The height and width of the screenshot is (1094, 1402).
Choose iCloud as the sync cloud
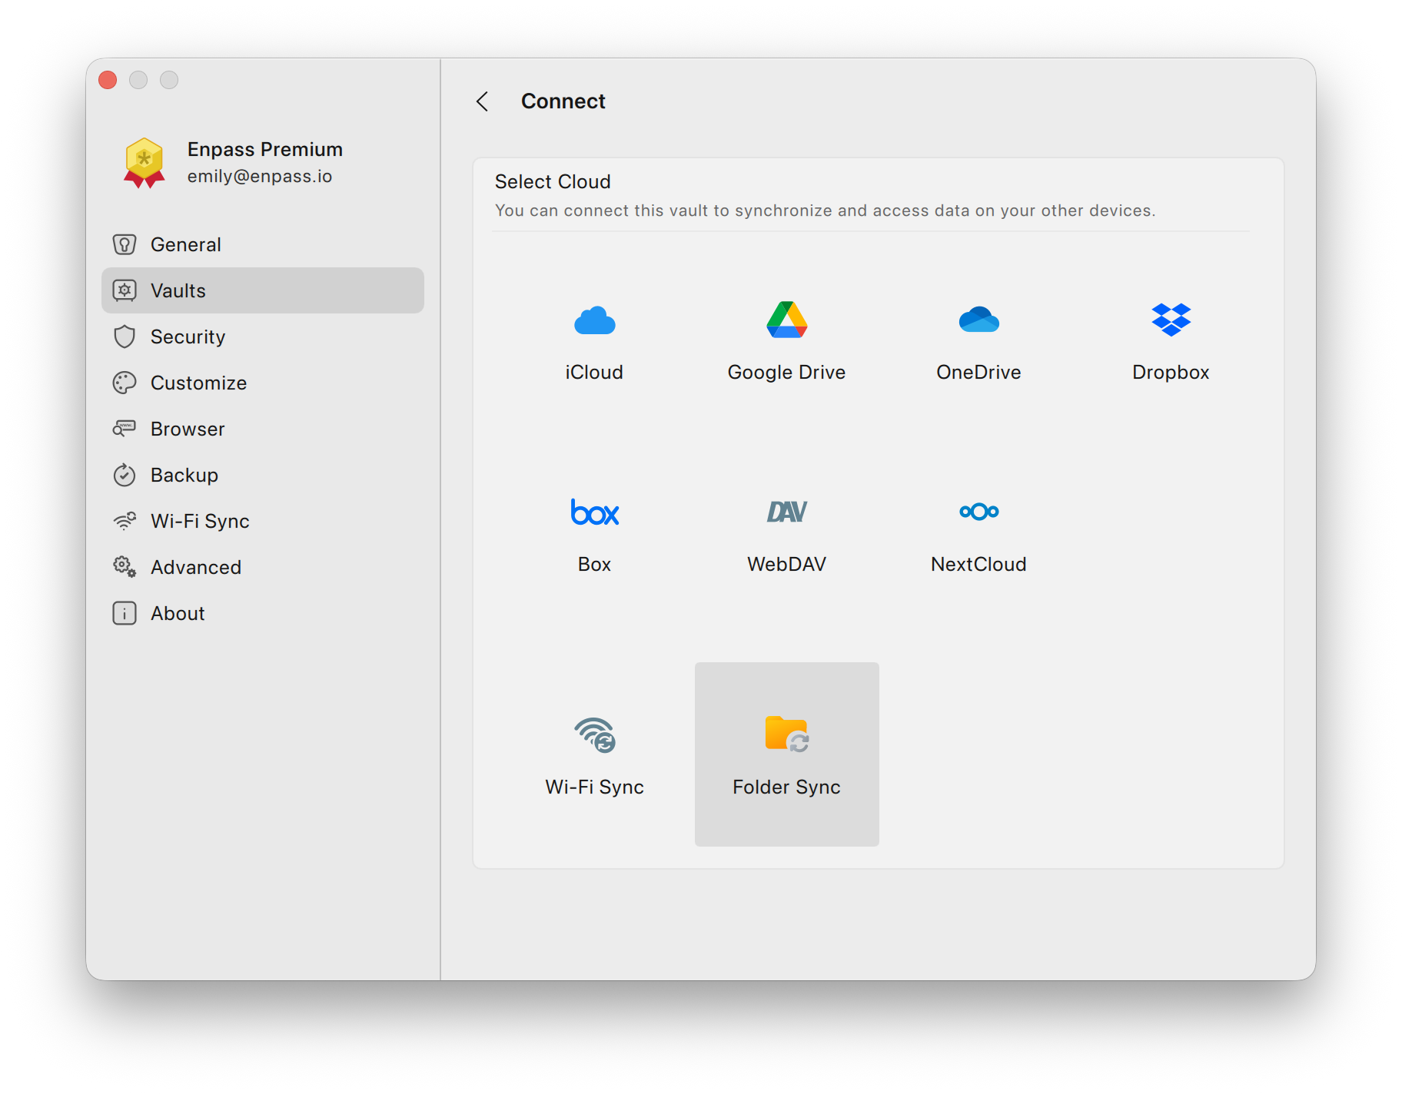pyautogui.click(x=594, y=340)
